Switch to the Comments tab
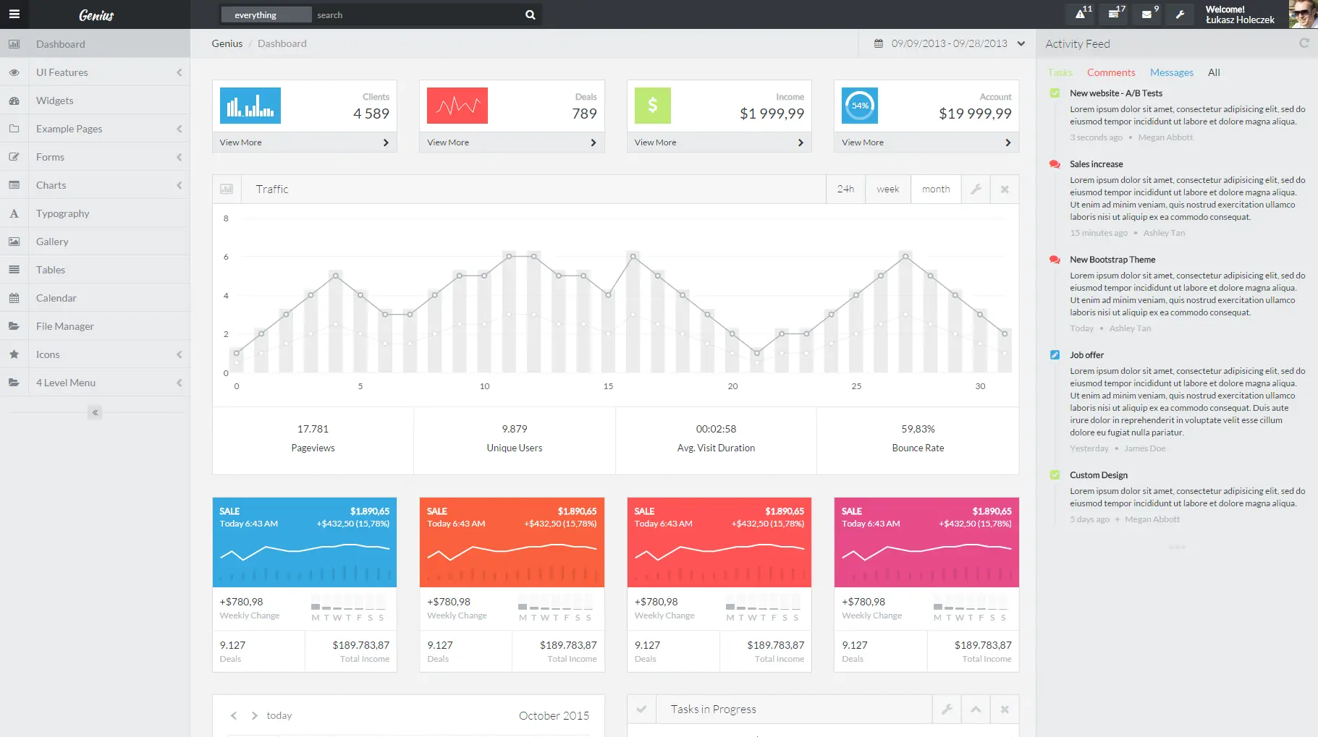The width and height of the screenshot is (1318, 737). coord(1110,72)
